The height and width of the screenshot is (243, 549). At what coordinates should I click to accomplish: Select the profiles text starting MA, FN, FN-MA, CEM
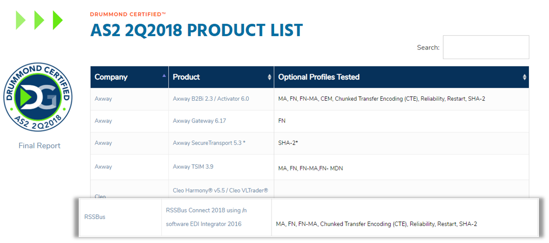point(381,99)
